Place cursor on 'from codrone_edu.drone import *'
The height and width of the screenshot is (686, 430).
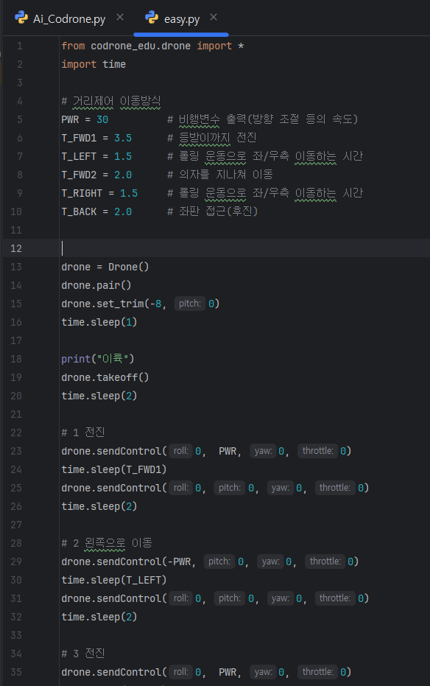(x=152, y=46)
